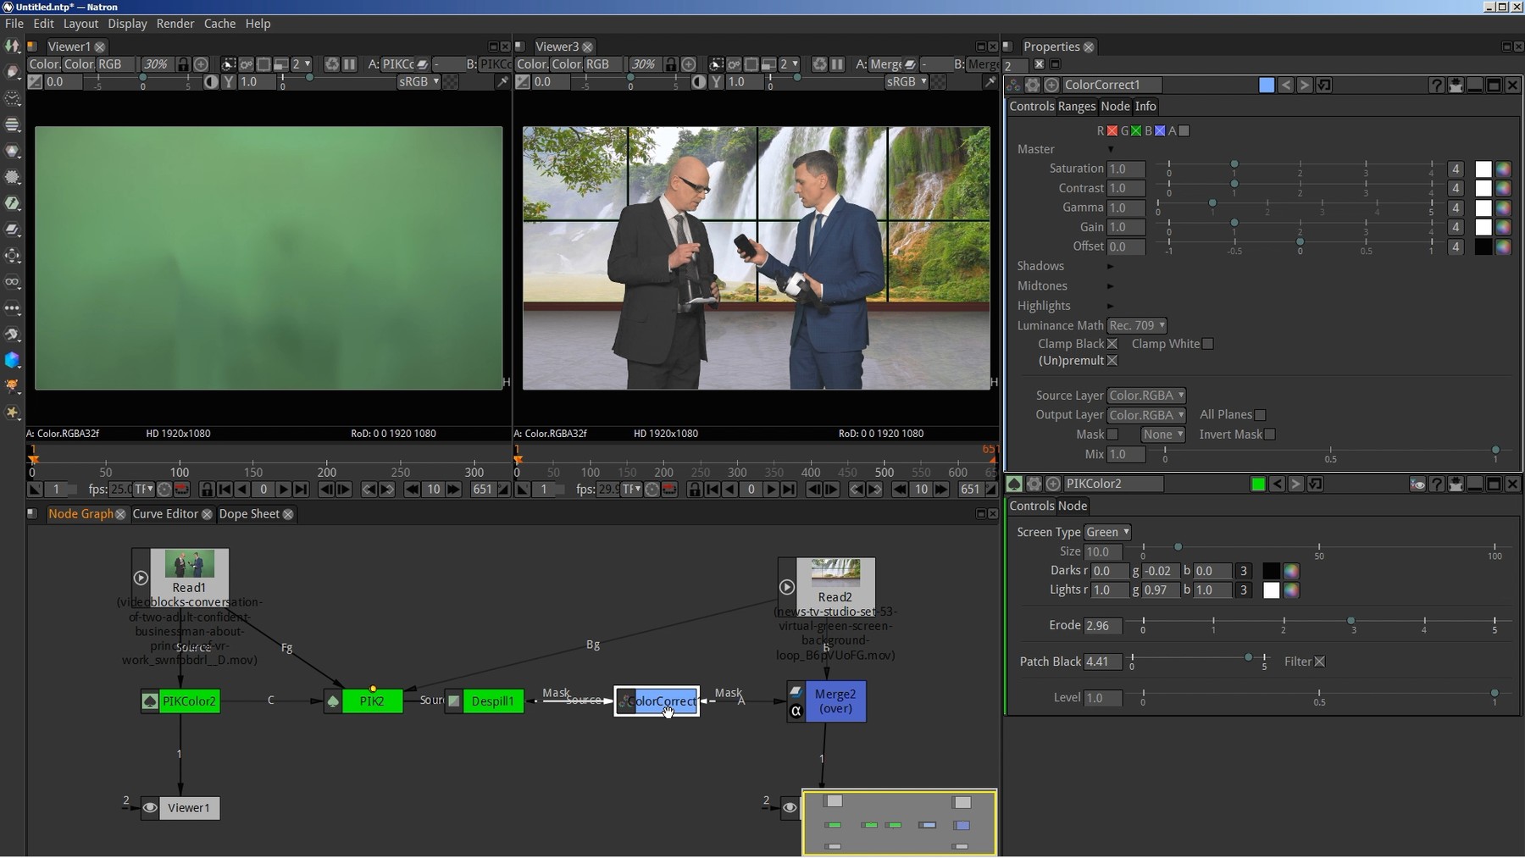Click the refresh render icon in Viewer1 toolbar
The height and width of the screenshot is (858, 1525).
coord(331,64)
